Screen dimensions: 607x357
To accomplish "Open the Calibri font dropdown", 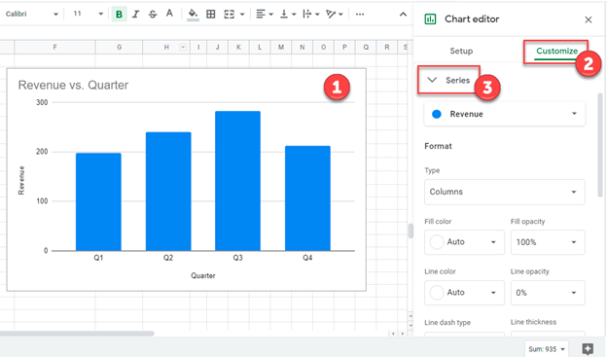I will point(32,14).
